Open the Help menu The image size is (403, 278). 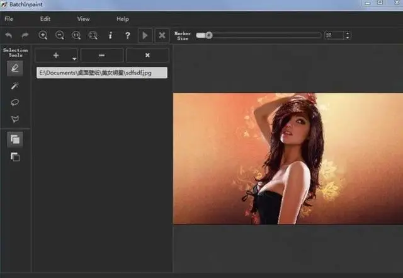(x=123, y=19)
